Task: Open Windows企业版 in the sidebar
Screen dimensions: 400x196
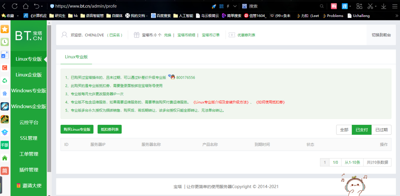Action: [x=29, y=106]
